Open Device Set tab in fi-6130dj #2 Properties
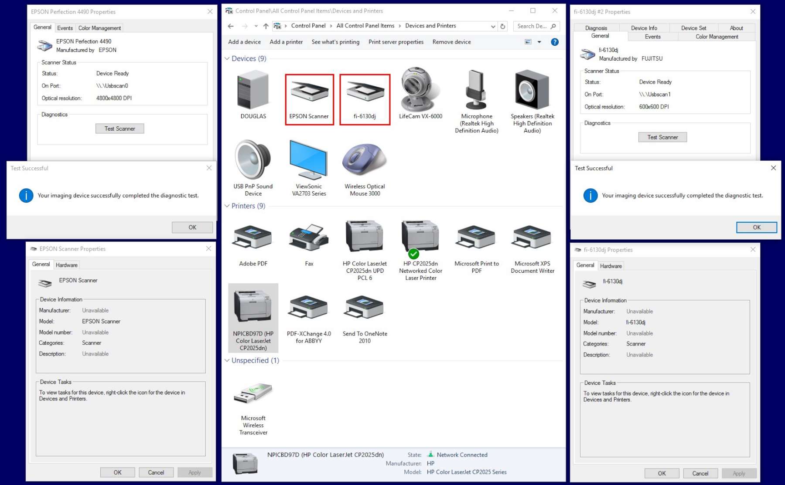This screenshot has height=485, width=785. [x=693, y=28]
